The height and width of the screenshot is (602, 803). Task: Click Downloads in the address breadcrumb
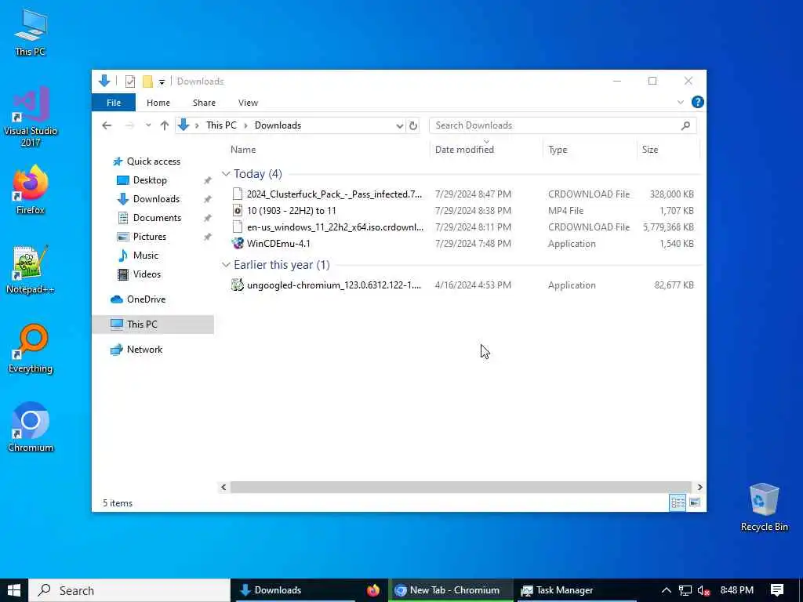click(278, 125)
